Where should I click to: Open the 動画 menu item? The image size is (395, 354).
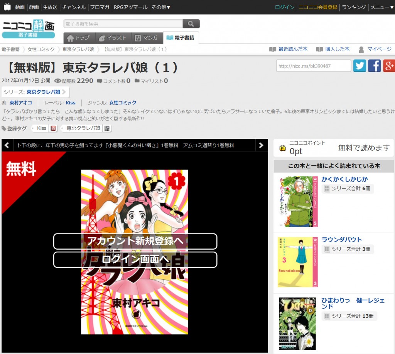[20, 7]
